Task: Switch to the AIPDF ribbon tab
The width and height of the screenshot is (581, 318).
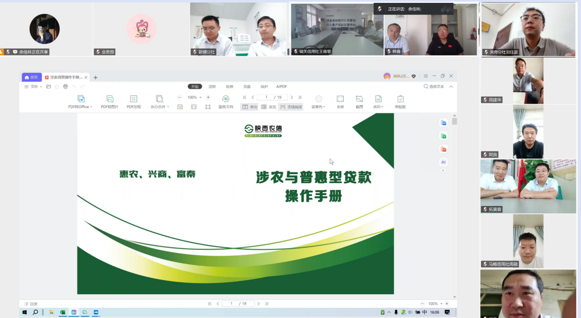Action: (282, 86)
